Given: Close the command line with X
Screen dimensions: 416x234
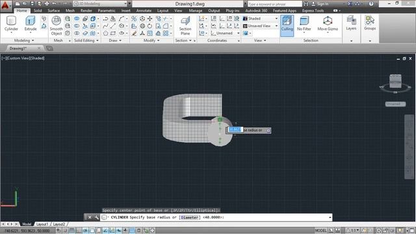Looking at the screenshot, I should click(x=90, y=217).
